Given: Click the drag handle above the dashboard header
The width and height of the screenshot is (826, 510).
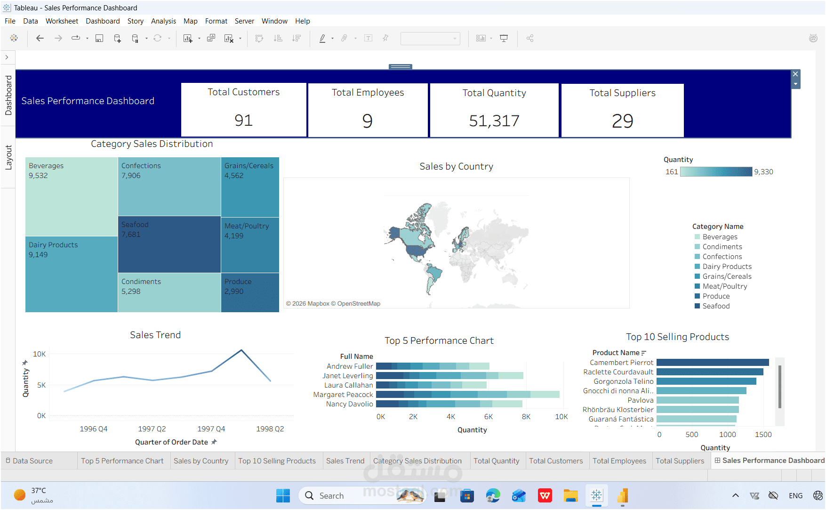Looking at the screenshot, I should [401, 67].
